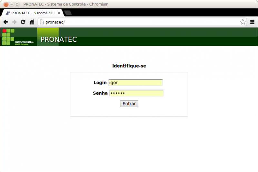
Task: Focus the Login field containing igor
Action: (x=135, y=82)
